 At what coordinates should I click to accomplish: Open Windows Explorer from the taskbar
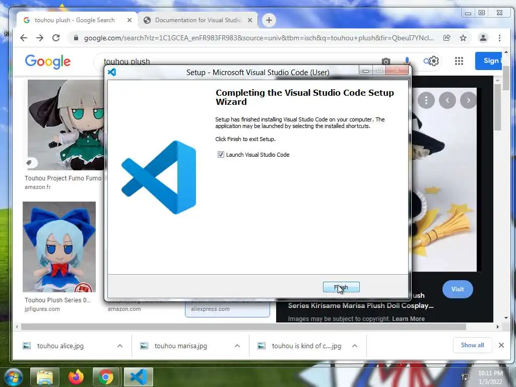(x=45, y=377)
